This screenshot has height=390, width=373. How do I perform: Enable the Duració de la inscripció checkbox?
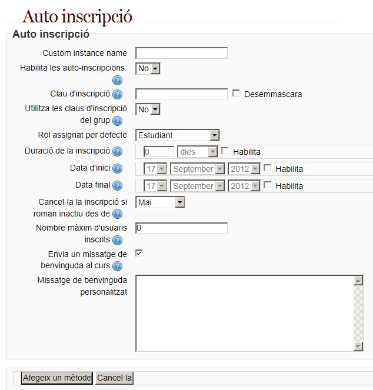pyautogui.click(x=225, y=151)
